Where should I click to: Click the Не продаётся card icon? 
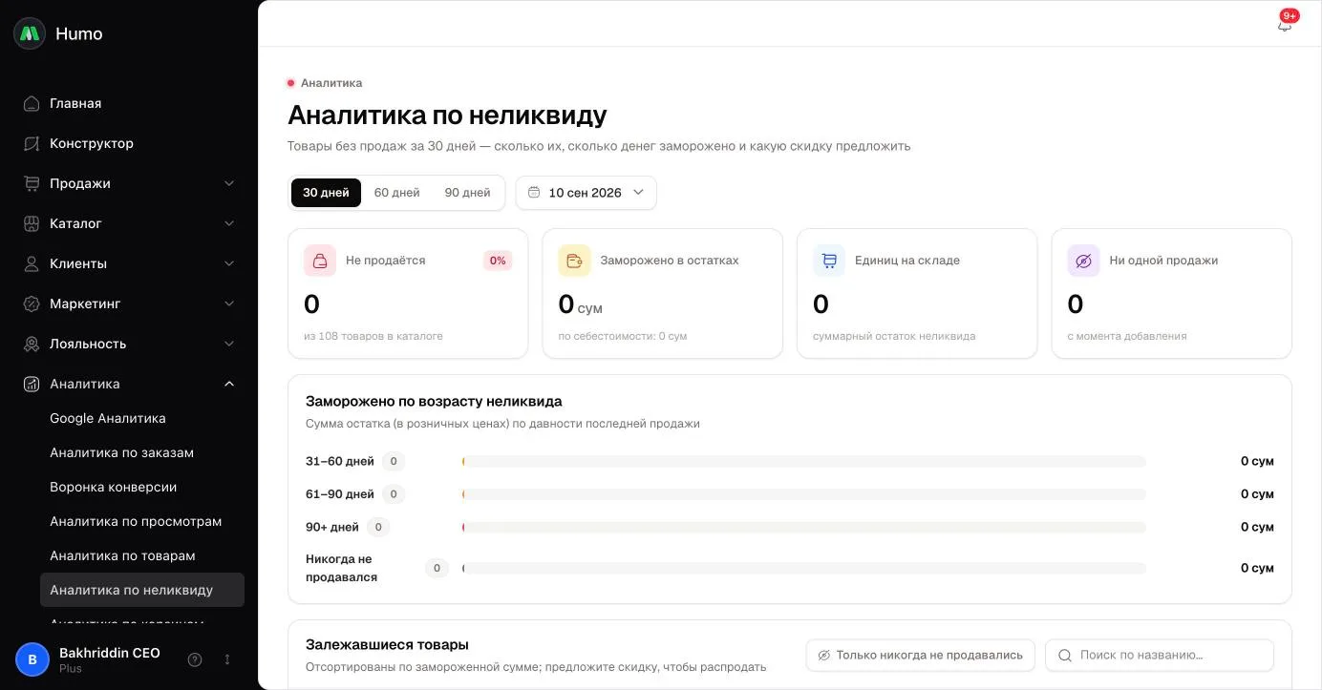click(x=320, y=261)
